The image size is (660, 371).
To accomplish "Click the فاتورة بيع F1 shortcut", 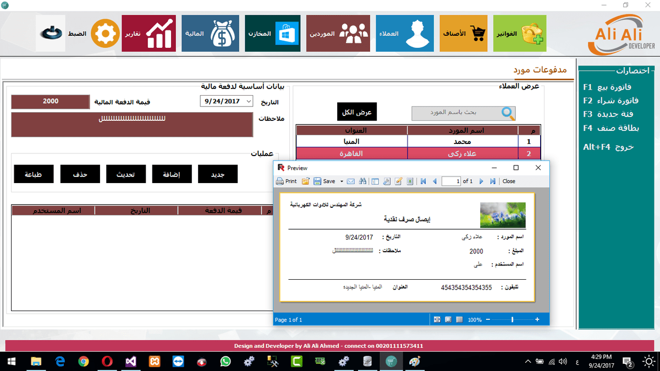I will click(607, 87).
